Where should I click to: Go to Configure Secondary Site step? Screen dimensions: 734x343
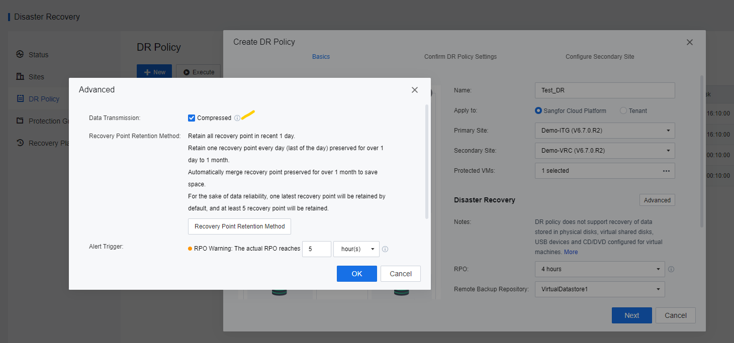(x=600, y=57)
